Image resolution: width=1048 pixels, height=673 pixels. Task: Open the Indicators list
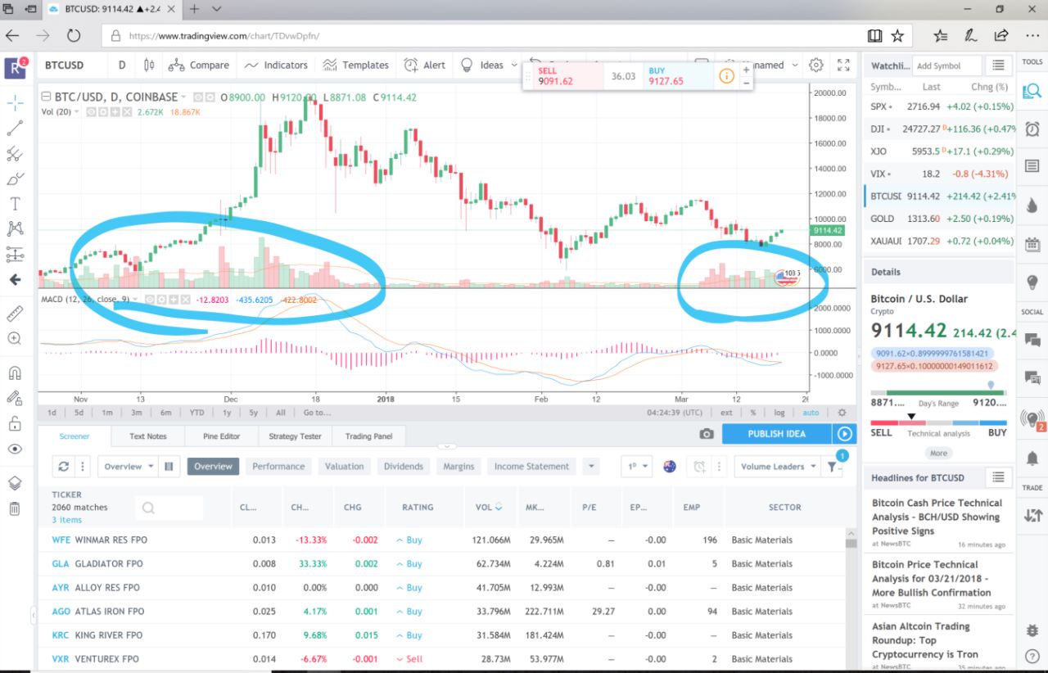click(x=276, y=65)
